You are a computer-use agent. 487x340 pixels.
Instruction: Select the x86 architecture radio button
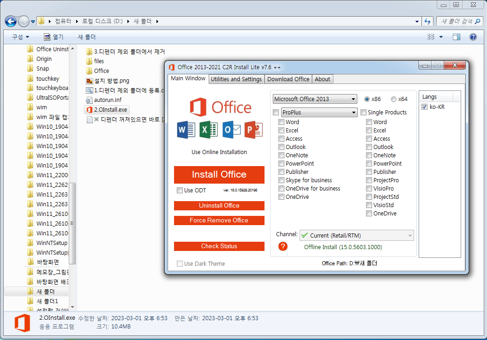[x=367, y=99]
